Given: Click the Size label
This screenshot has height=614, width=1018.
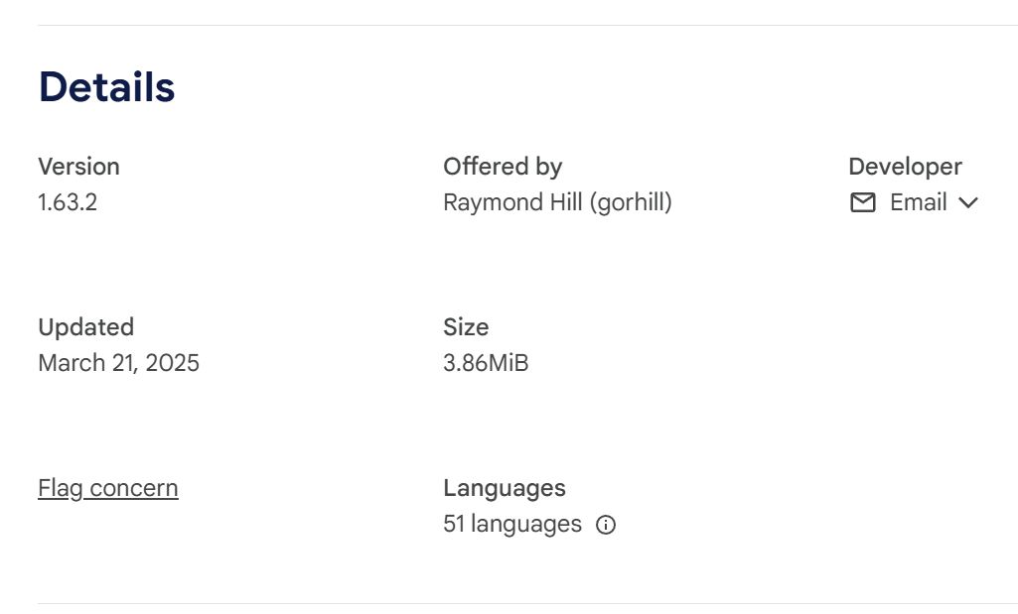Looking at the screenshot, I should point(466,327).
